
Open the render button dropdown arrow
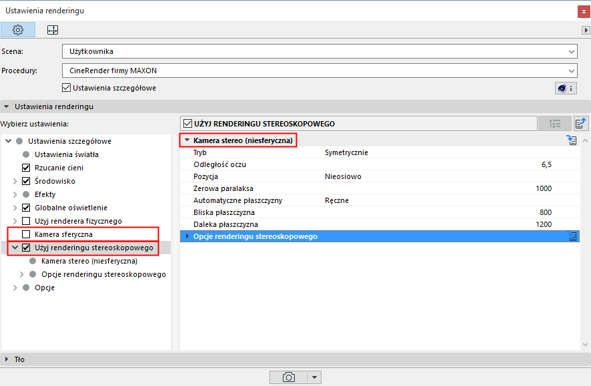click(314, 377)
